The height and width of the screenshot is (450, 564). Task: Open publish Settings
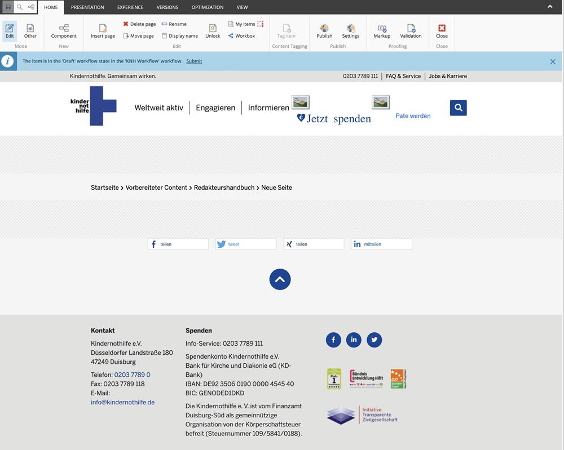pos(350,30)
